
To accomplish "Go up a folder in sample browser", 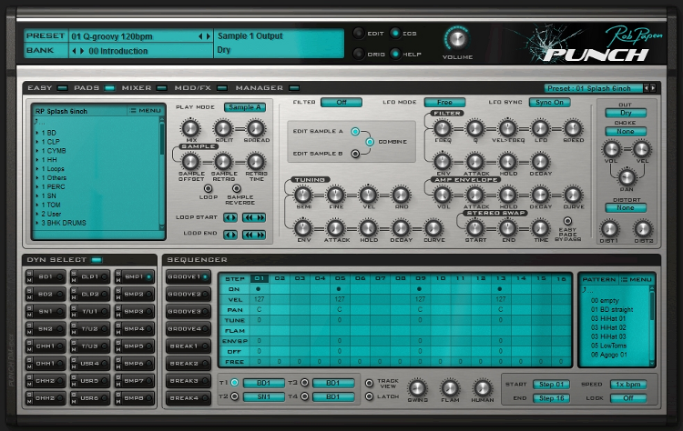I will (38, 122).
